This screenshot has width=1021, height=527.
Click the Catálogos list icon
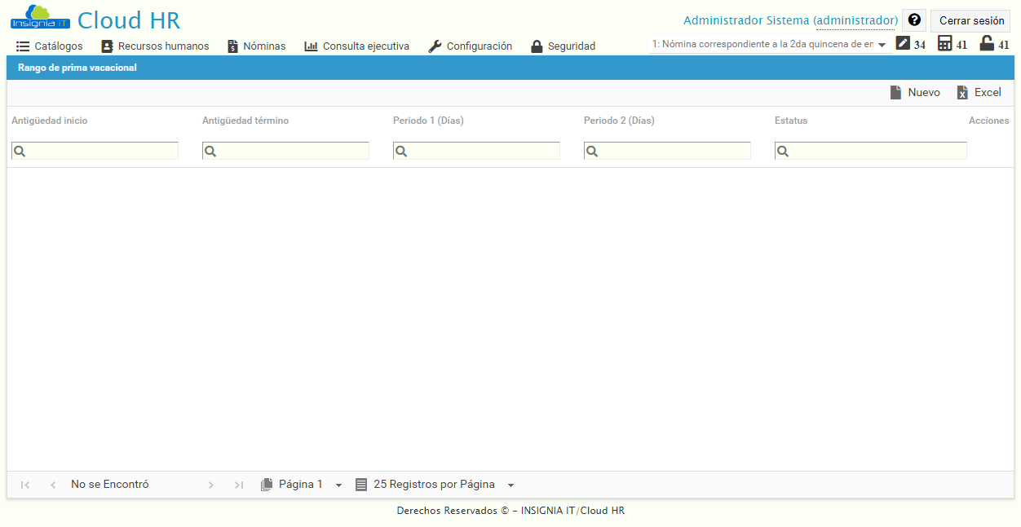(22, 46)
